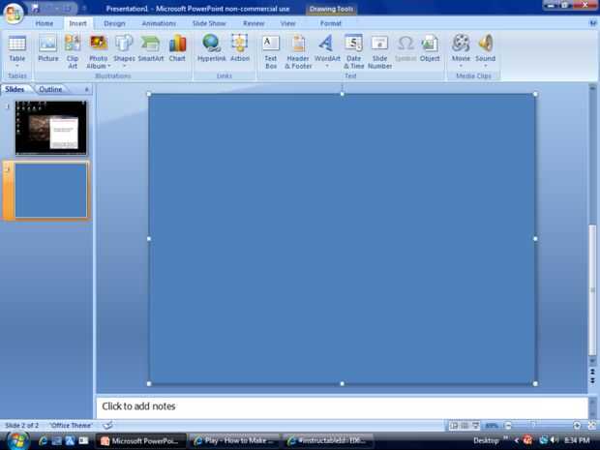Open the Customize Quick Access Toolbar dropdown
The height and width of the screenshot is (450, 600).
pyautogui.click(x=84, y=8)
